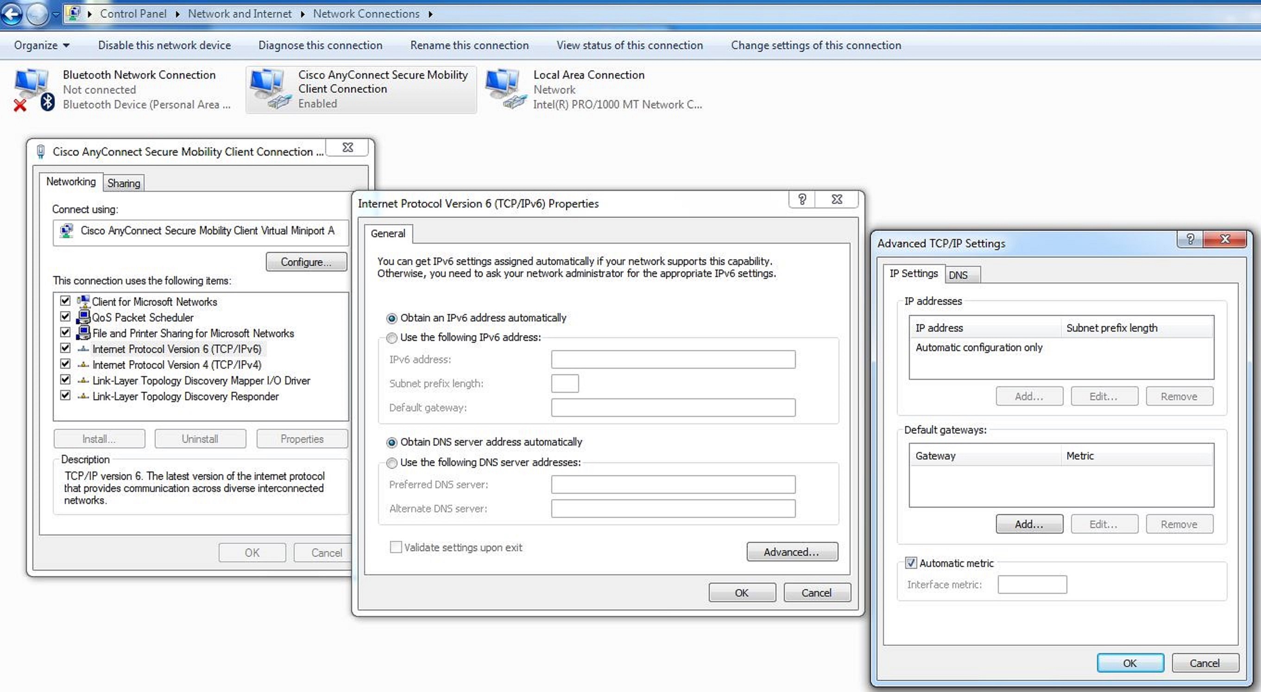1261x692 pixels.
Task: Click Cancel in Advanced TCP/IP Settings
Action: 1204,663
